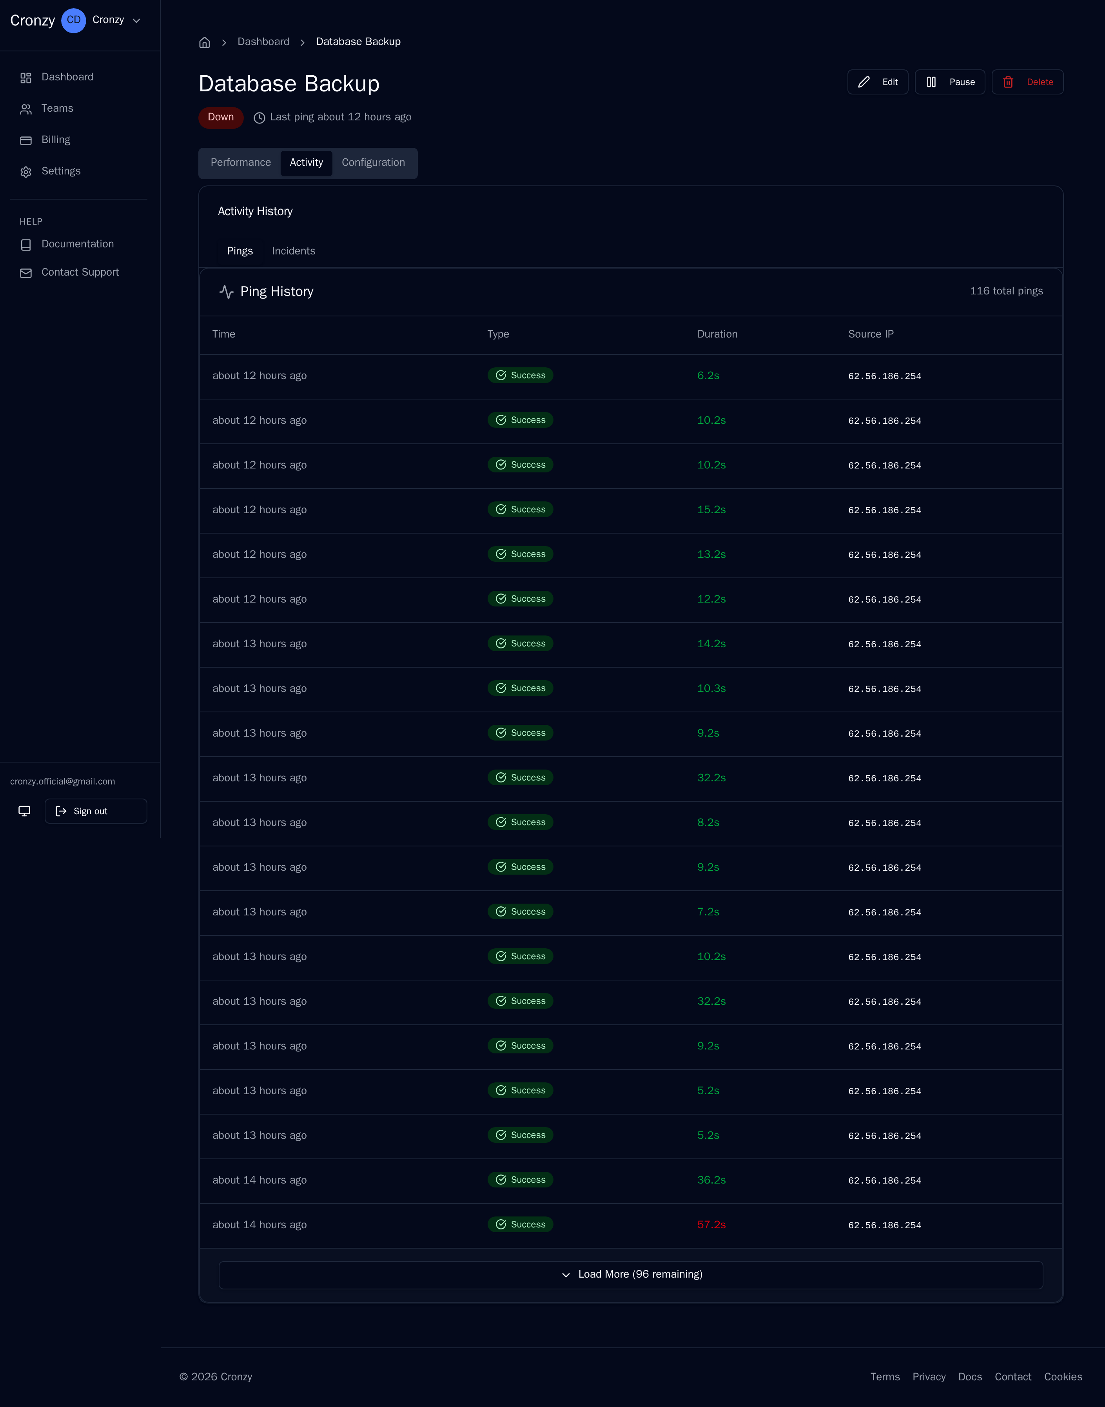Switch to the Performance tab
This screenshot has width=1105, height=1407.
pyautogui.click(x=241, y=162)
